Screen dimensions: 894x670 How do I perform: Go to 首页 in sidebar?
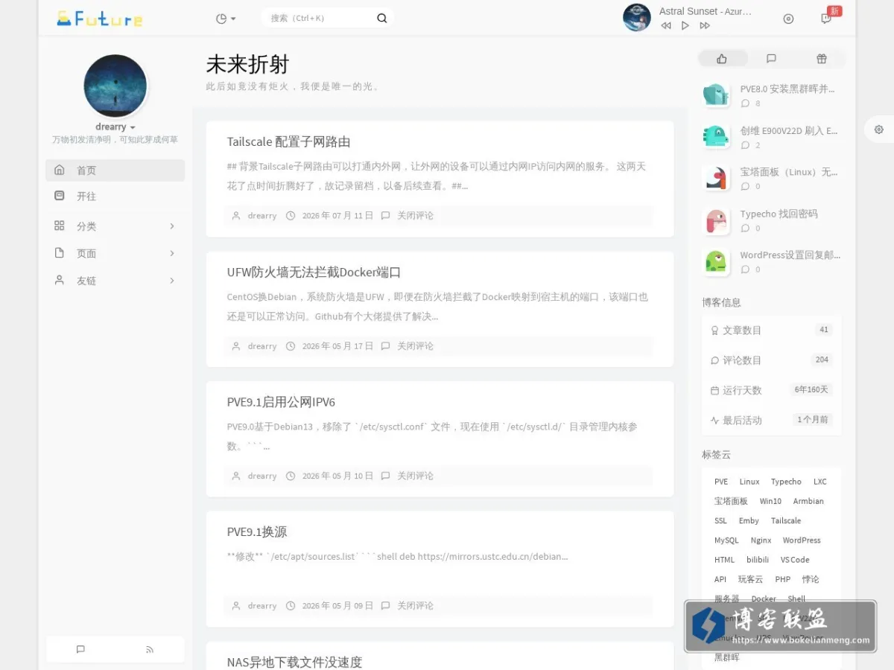pyautogui.click(x=115, y=170)
